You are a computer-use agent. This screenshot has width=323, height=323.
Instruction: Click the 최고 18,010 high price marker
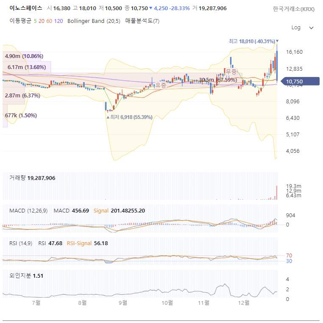(x=254, y=41)
